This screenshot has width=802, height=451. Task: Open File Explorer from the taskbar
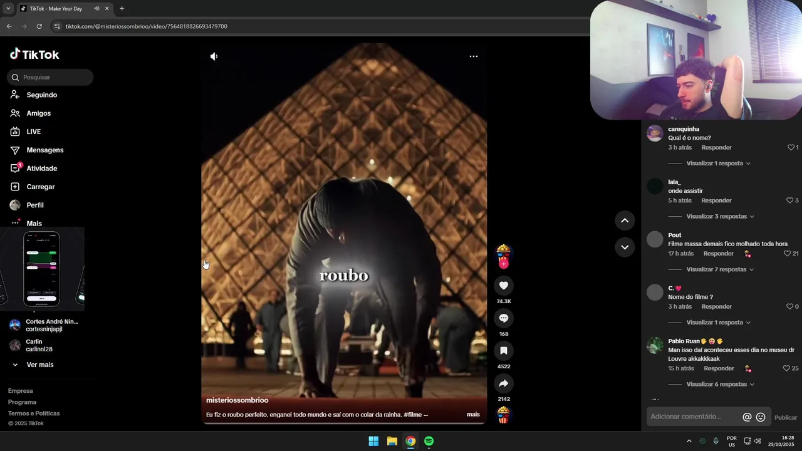392,441
